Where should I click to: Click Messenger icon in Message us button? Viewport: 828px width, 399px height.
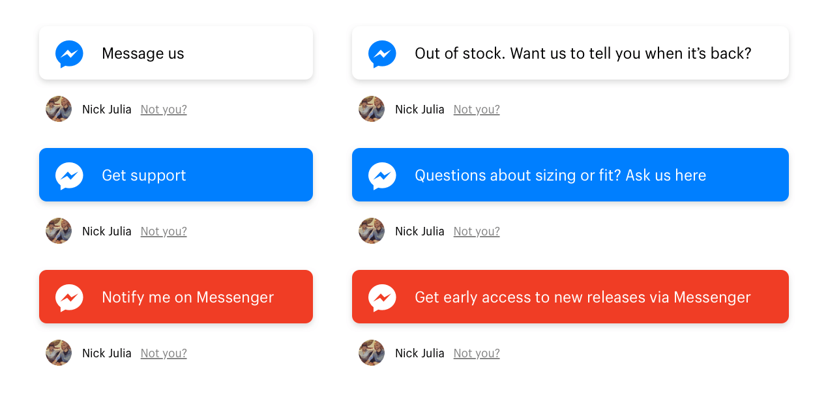[69, 54]
